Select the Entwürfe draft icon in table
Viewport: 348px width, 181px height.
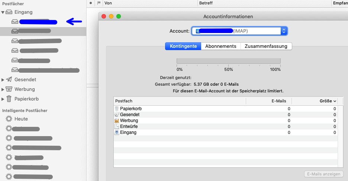click(x=117, y=126)
